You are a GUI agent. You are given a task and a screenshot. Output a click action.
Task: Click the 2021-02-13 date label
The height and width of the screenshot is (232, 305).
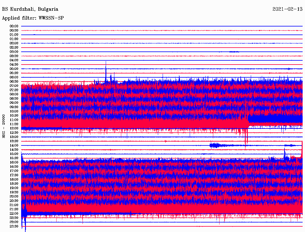coord(287,9)
